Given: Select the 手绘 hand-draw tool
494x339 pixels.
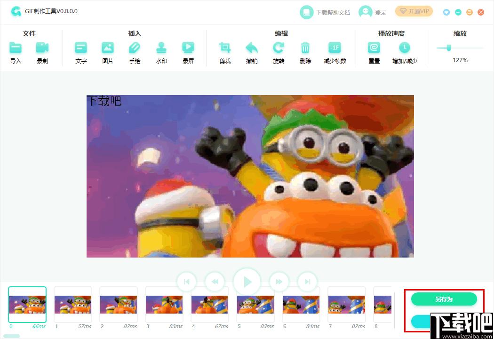Looking at the screenshot, I should 135,48.
